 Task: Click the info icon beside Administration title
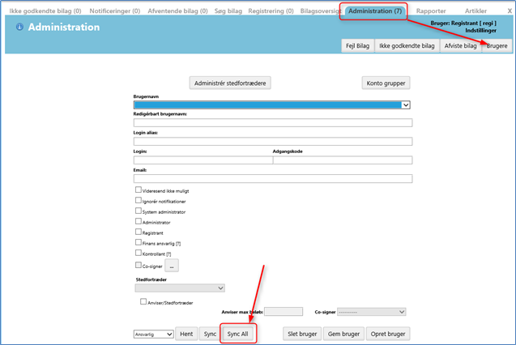pos(19,28)
